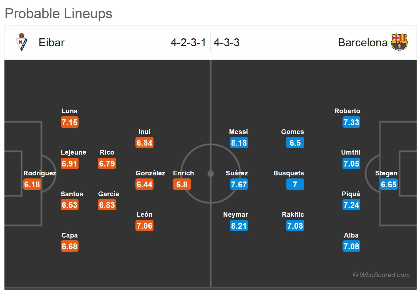Click Suárez's 7.67 rating badge
This screenshot has height=290, width=418.
pos(239,185)
